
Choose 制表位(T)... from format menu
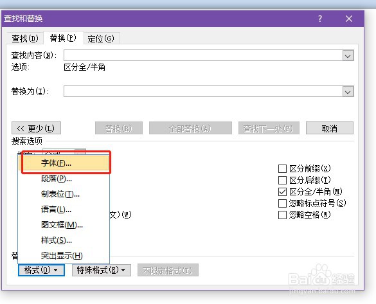tap(64, 194)
